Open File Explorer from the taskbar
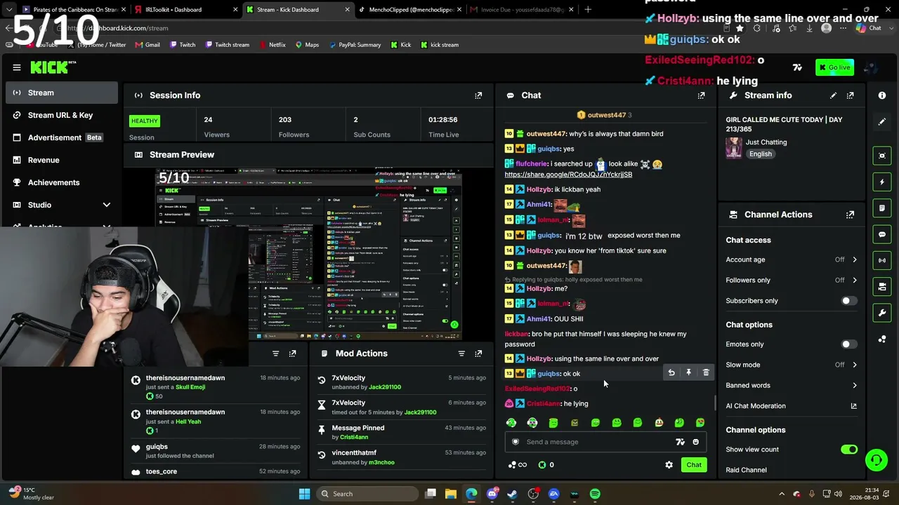The height and width of the screenshot is (505, 899). coord(451,494)
